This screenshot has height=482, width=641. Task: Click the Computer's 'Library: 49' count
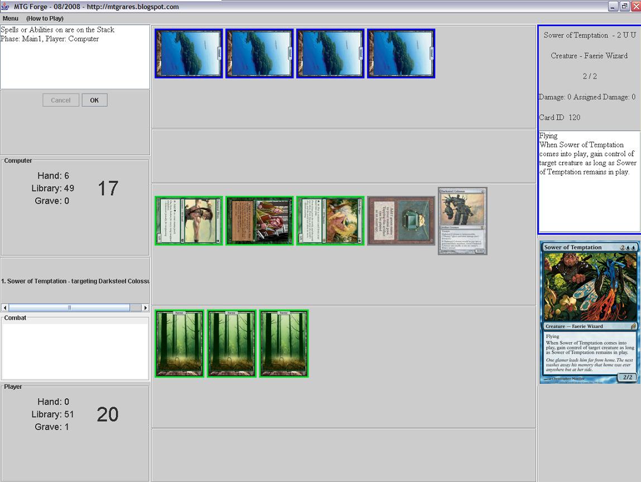click(53, 189)
